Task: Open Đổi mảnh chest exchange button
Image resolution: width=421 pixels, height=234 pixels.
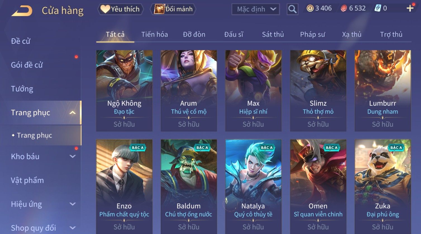Action: point(173,9)
